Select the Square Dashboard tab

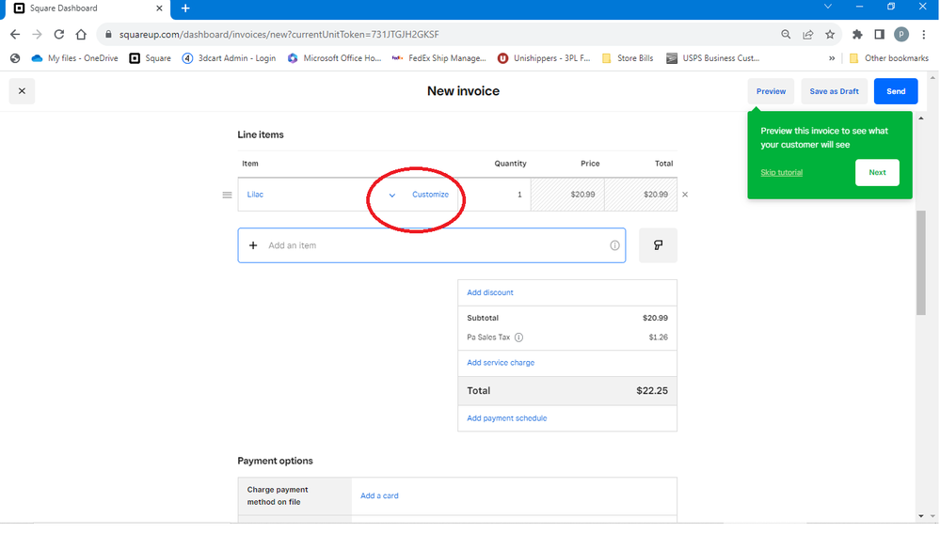(x=85, y=8)
